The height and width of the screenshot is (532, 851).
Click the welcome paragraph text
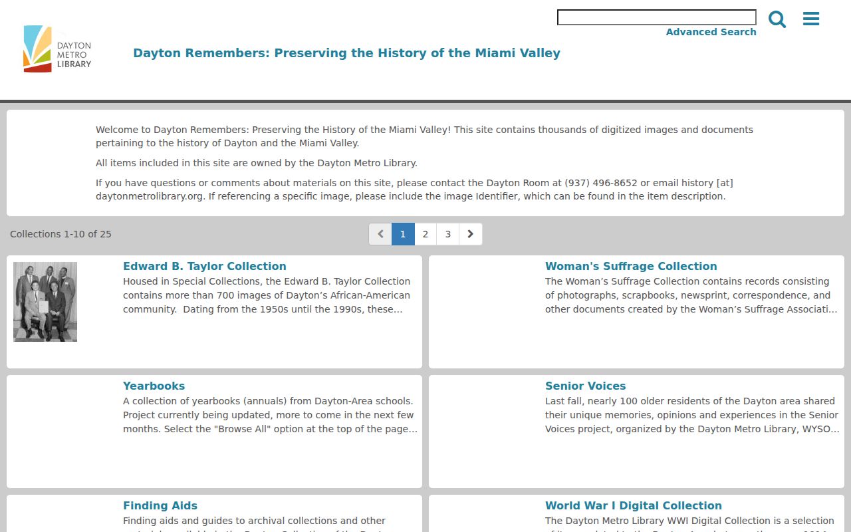(424, 136)
